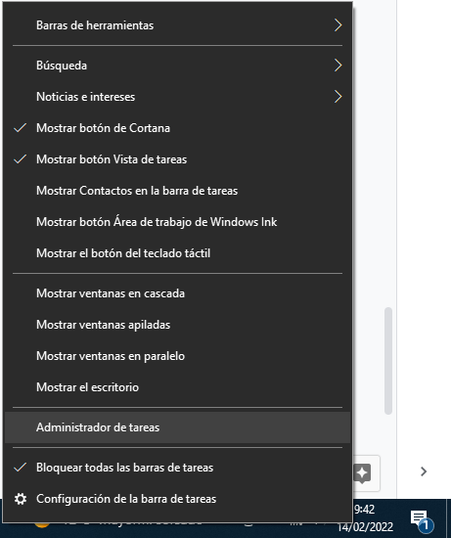Select Mostrar ventanas apiladas
The image size is (451, 538).
(177, 325)
